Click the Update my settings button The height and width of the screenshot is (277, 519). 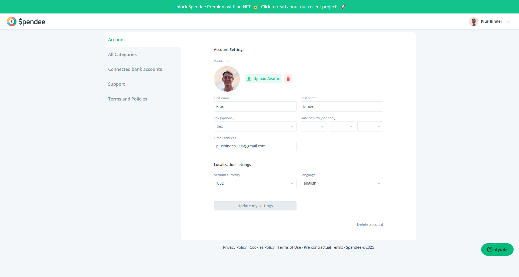click(255, 206)
